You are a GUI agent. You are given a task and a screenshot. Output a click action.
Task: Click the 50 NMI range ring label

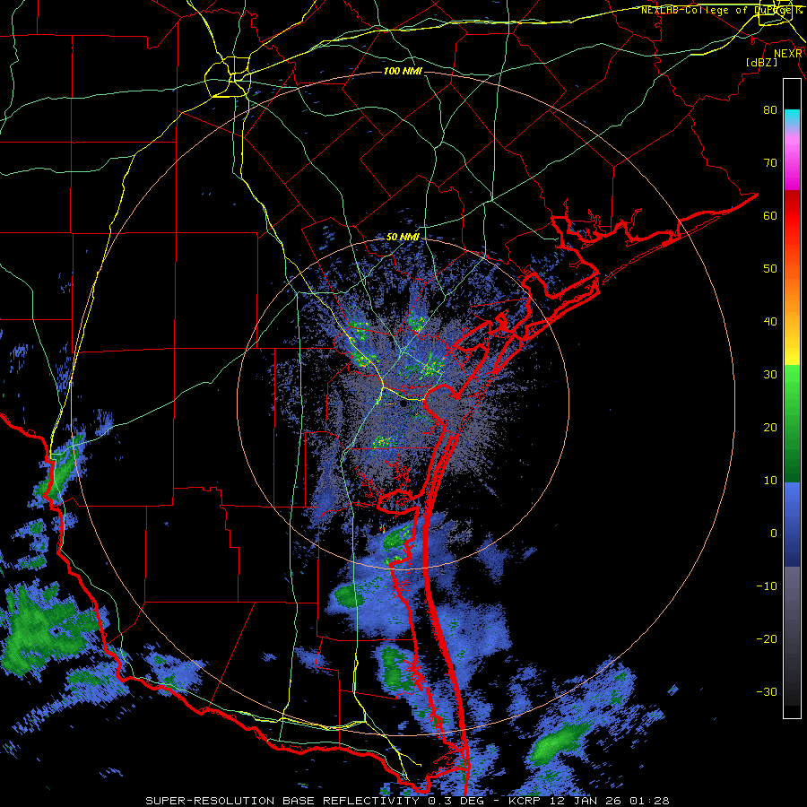point(403,238)
